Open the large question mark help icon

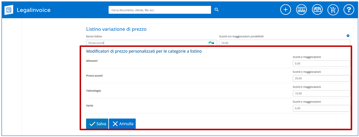click(349, 10)
